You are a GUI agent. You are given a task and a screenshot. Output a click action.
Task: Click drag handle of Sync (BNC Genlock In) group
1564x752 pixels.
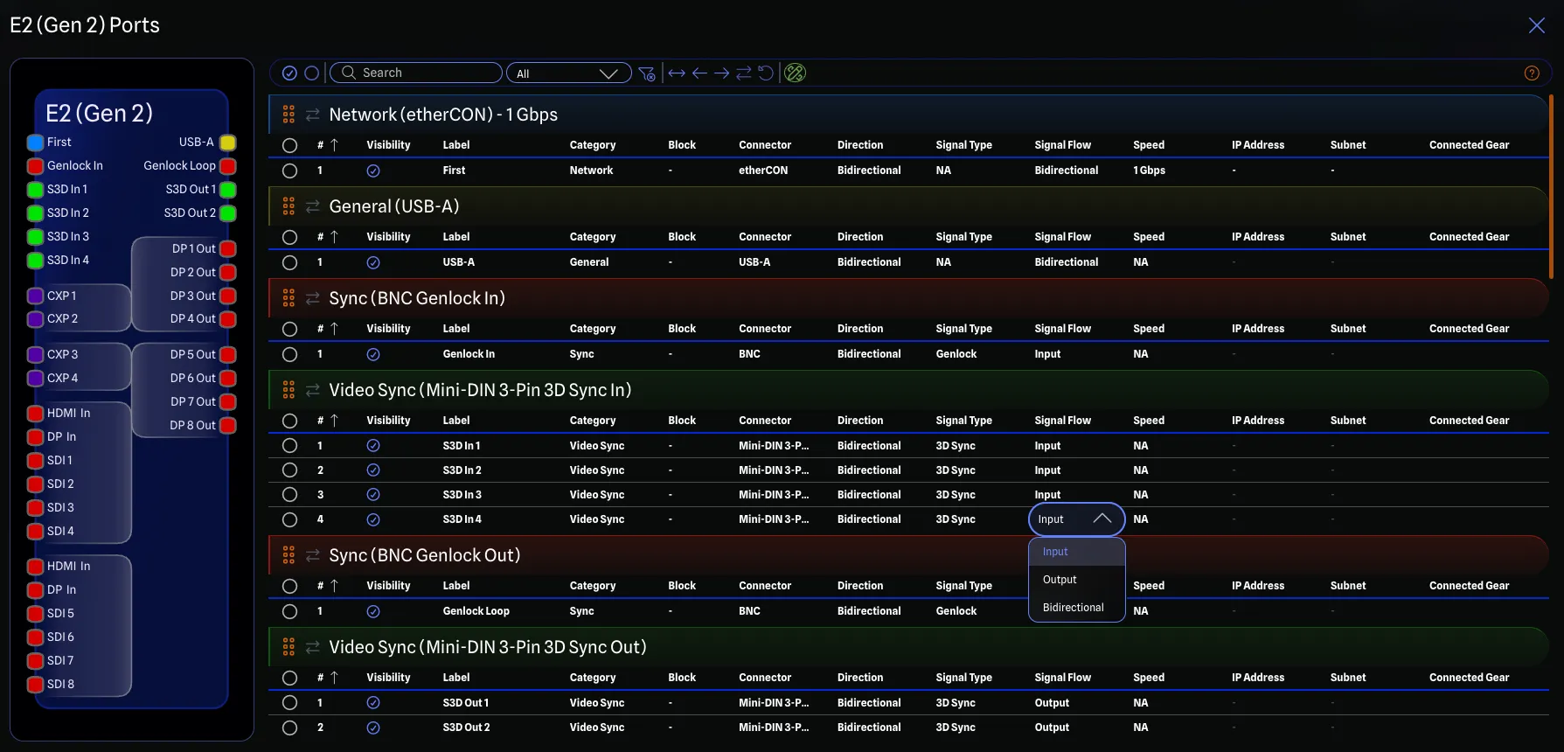288,298
